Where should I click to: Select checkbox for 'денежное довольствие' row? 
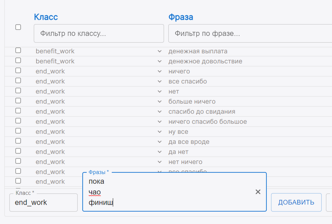(18, 61)
